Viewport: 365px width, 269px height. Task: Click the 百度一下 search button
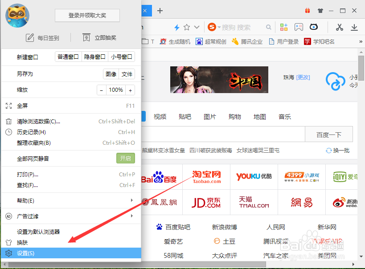[x=328, y=134]
